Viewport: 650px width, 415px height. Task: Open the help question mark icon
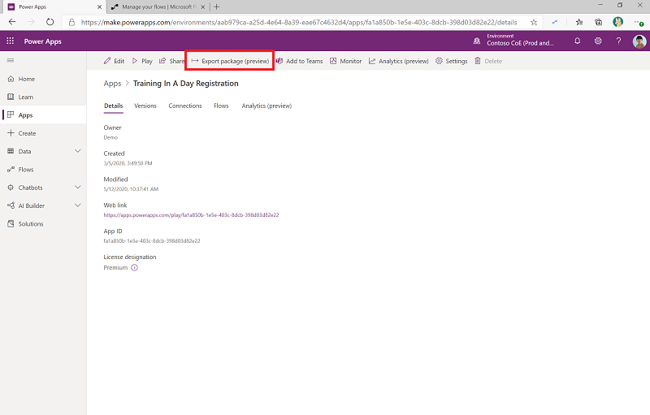[x=618, y=41]
